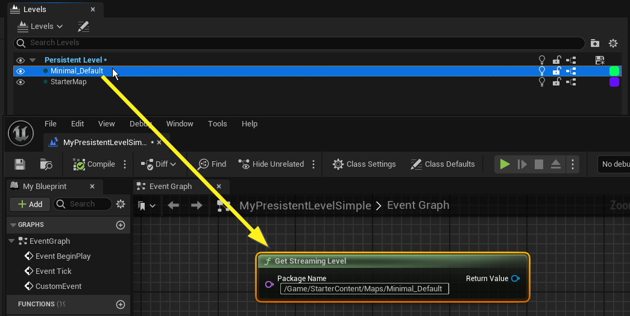Save the blueprint asset
This screenshot has width=630, height=316.
point(20,164)
